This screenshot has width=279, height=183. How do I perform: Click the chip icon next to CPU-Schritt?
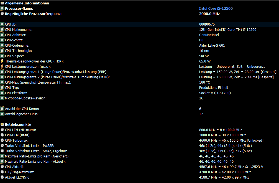2,40
